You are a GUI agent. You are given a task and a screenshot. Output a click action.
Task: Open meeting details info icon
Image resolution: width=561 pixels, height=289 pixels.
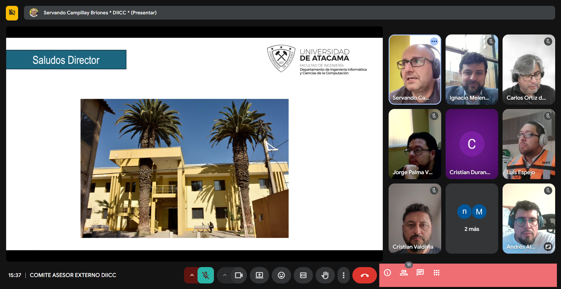click(387, 273)
